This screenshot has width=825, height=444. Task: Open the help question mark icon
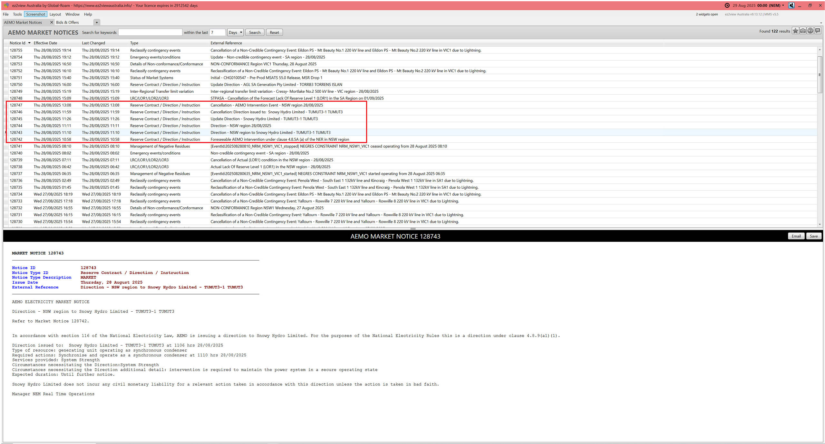[x=810, y=31]
